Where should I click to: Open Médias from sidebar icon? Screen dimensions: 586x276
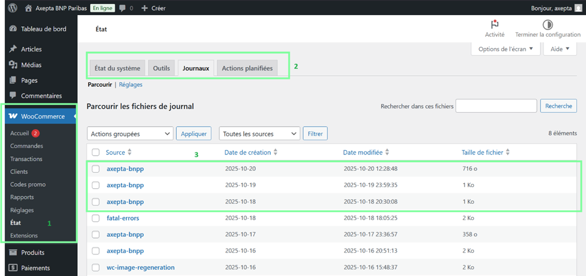coord(13,65)
